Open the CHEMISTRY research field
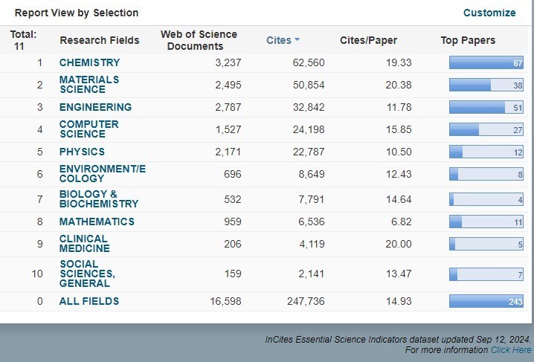 coord(89,62)
